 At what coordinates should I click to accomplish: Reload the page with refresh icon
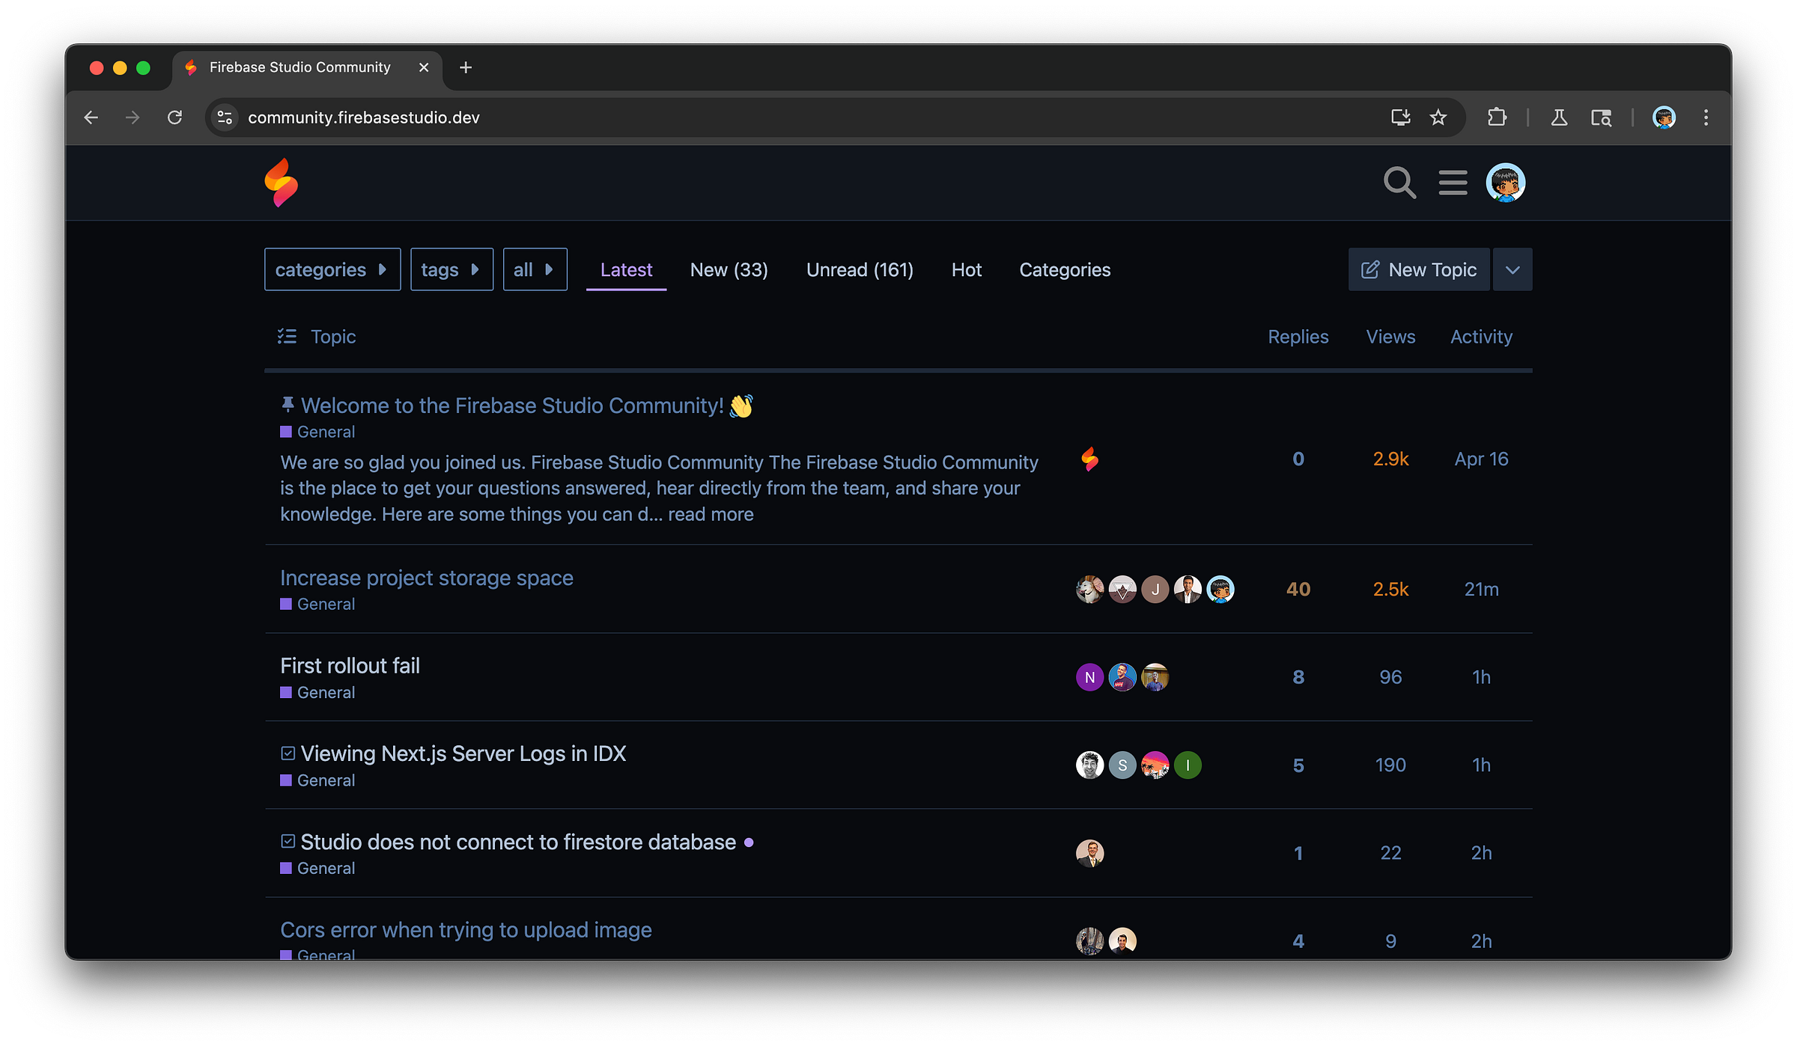click(174, 117)
